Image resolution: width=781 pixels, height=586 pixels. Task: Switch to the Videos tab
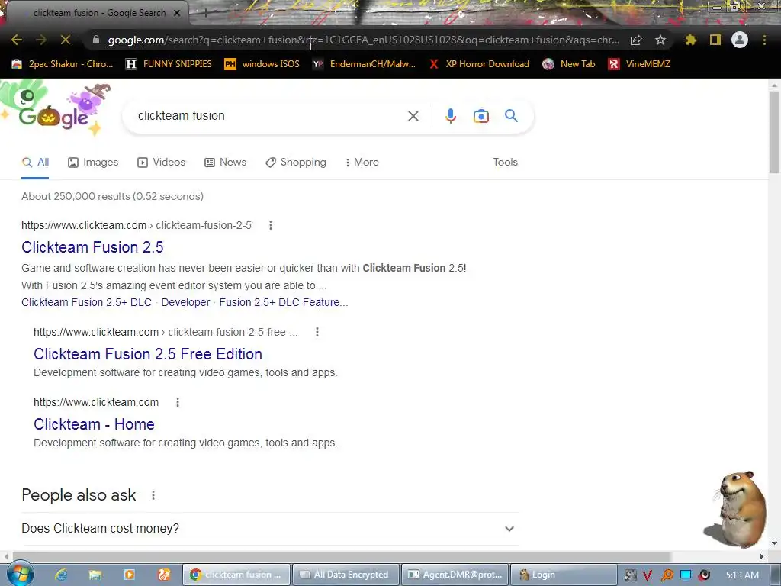[x=162, y=162]
